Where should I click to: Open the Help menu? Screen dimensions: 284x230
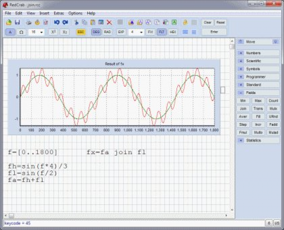[91, 13]
